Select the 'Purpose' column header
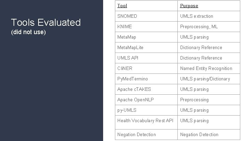The image size is (250, 141). [189, 6]
